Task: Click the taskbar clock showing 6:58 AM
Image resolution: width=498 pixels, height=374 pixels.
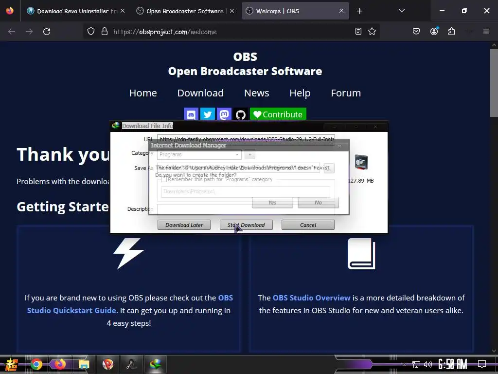Action: (x=452, y=364)
